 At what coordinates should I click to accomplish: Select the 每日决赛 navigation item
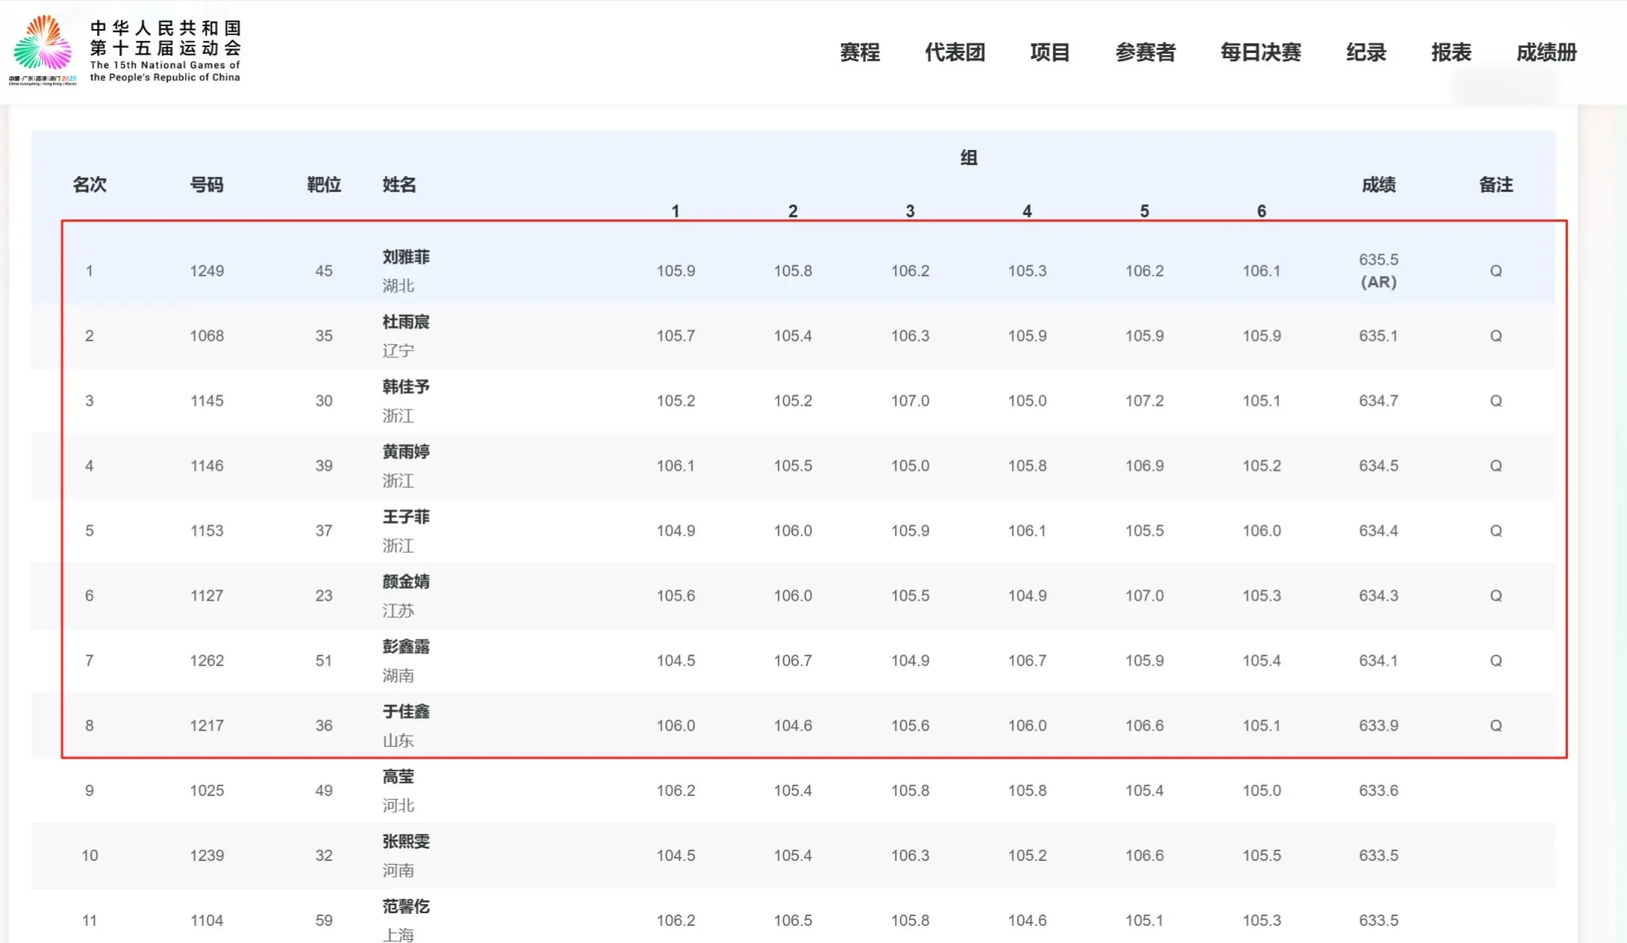coord(1261,52)
